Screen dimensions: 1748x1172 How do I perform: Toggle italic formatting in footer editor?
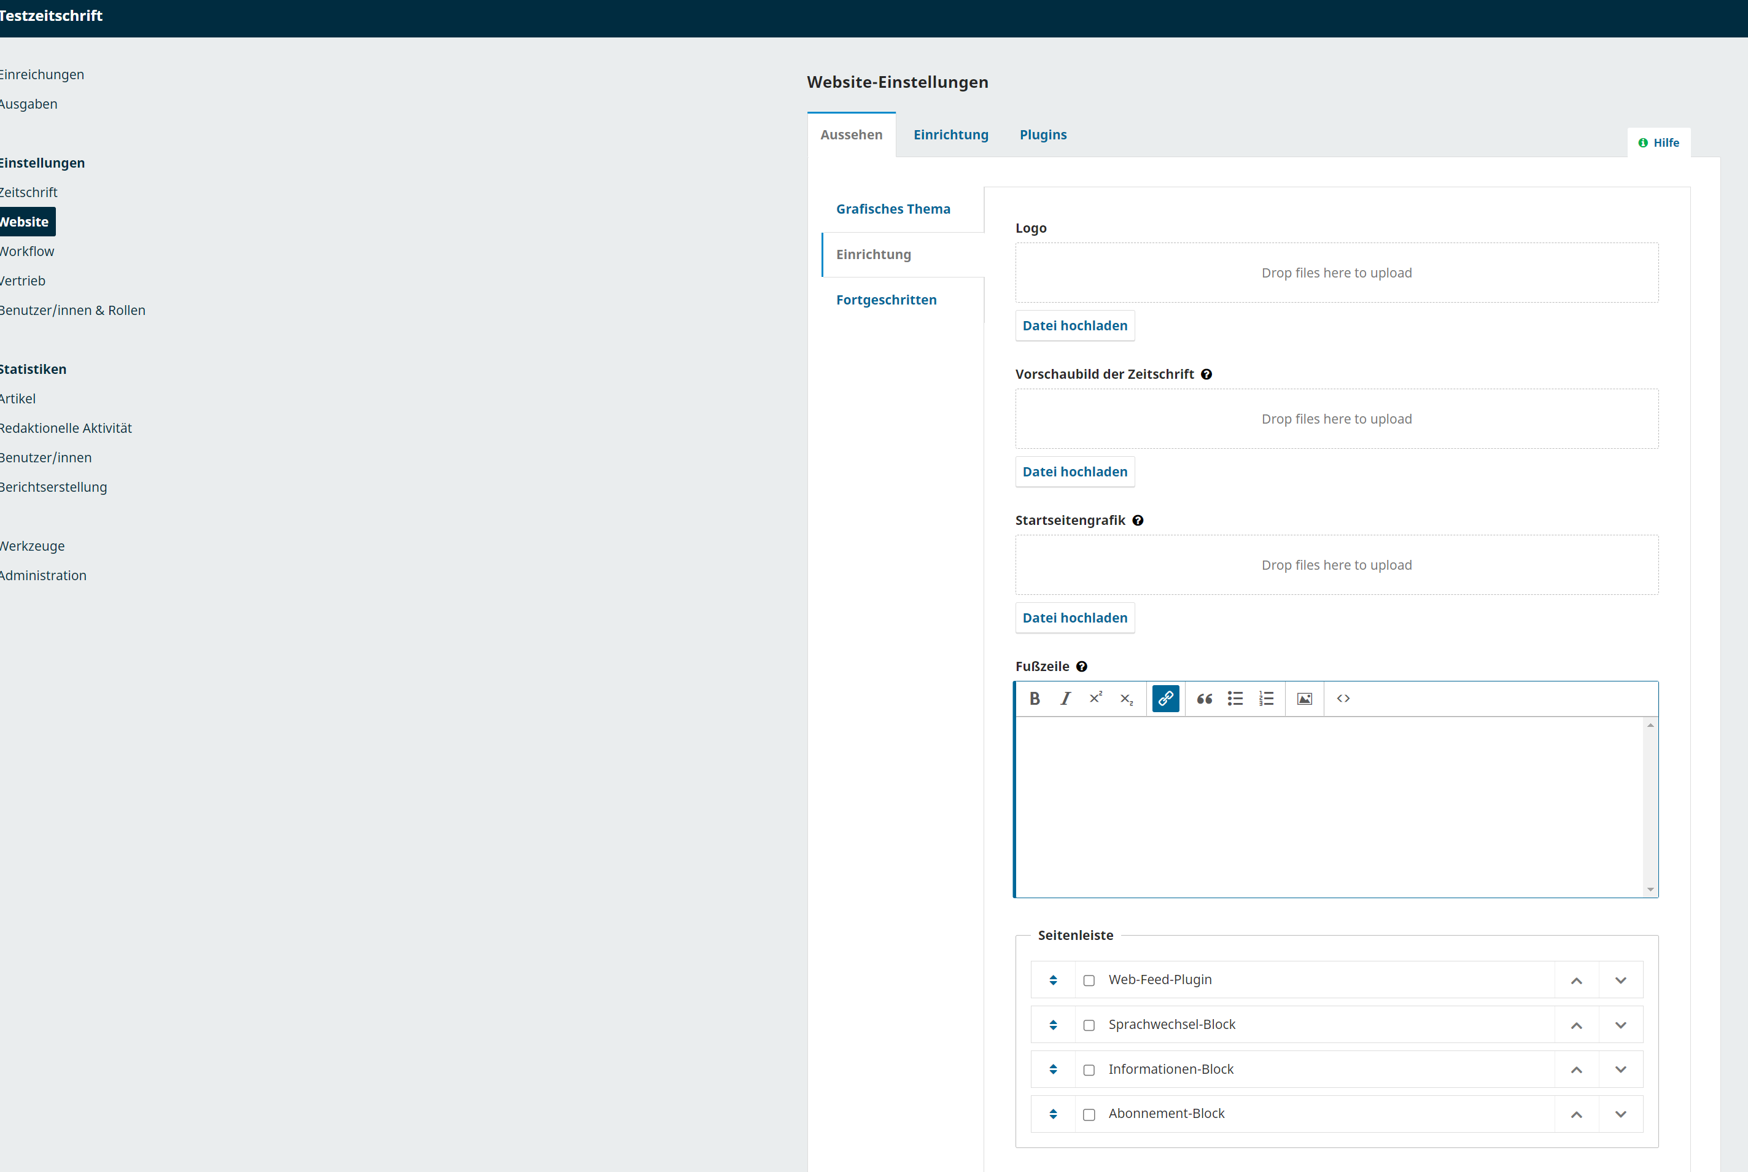coord(1065,698)
